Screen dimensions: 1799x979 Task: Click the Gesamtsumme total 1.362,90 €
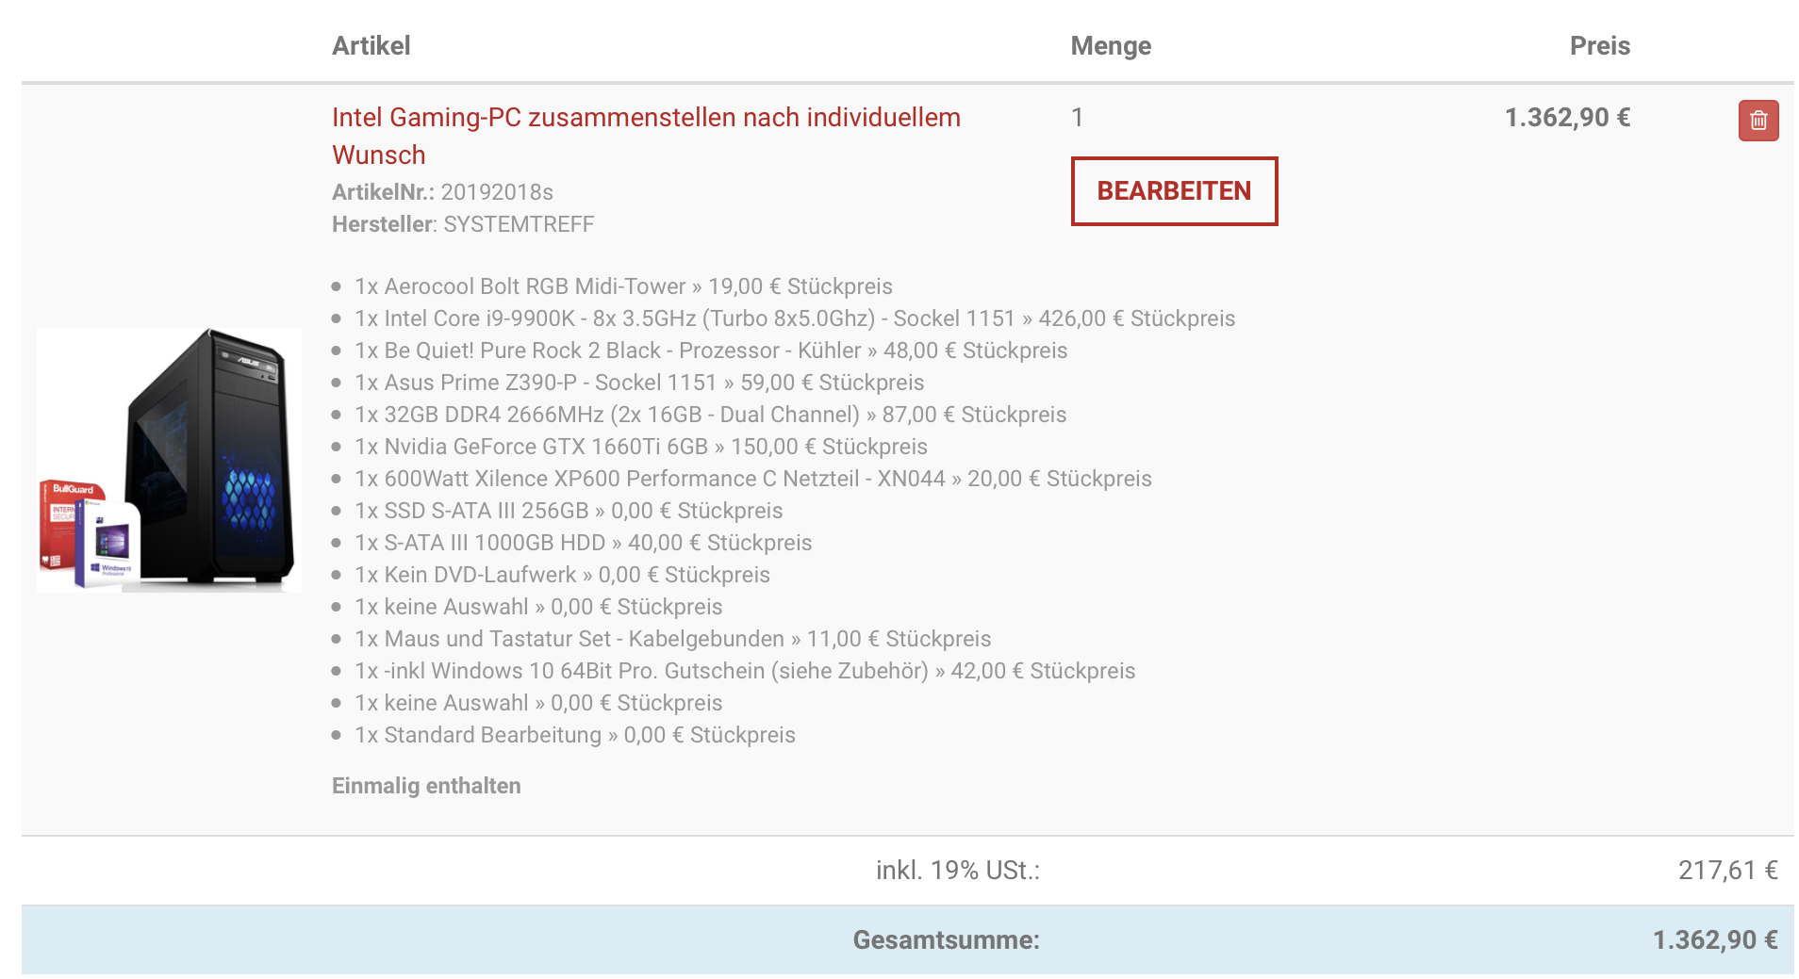coord(1715,940)
